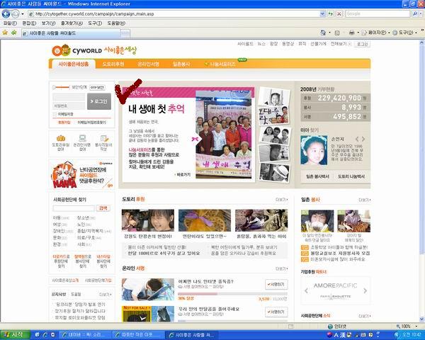The width and height of the screenshot is (425, 340).
Task: Click the 난타 NANTA banner image
Action: tap(82, 174)
